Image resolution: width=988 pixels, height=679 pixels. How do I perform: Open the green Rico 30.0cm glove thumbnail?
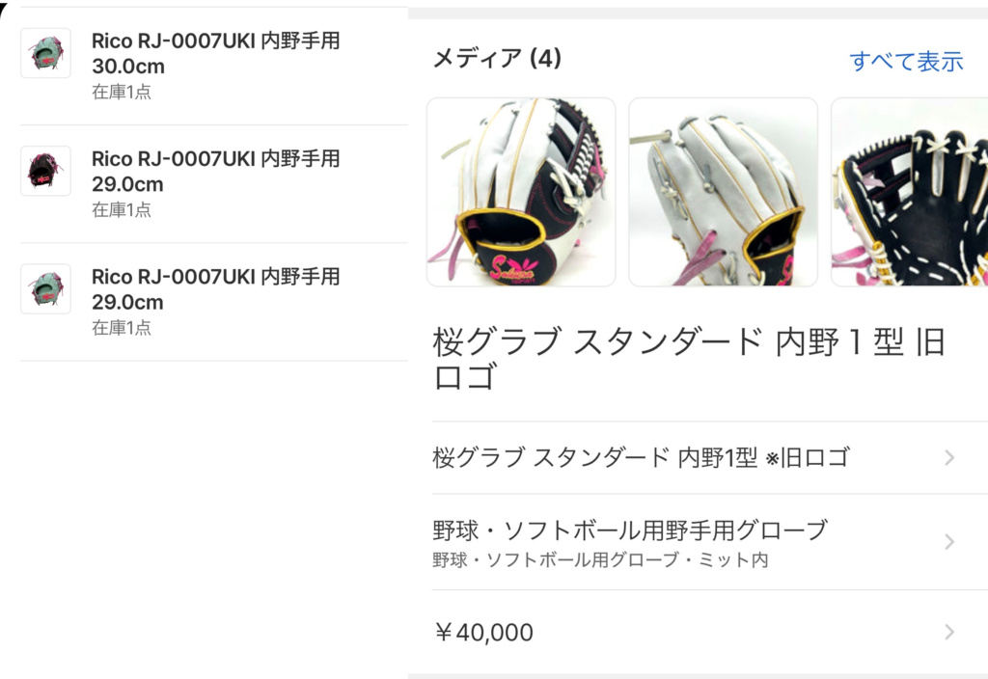coord(45,53)
